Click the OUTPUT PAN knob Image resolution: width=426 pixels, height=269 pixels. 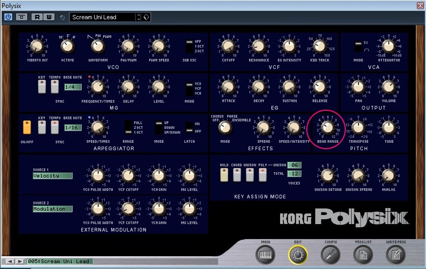click(x=358, y=87)
